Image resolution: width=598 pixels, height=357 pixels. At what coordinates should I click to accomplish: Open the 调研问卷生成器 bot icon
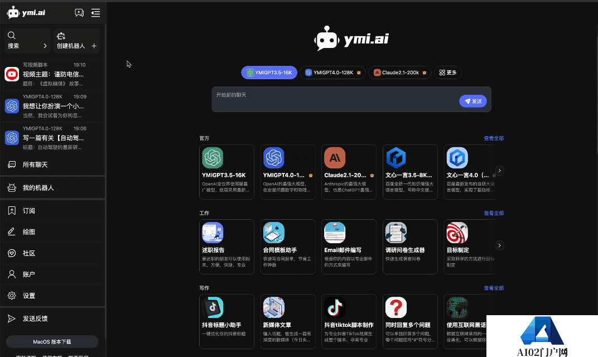pyautogui.click(x=396, y=232)
